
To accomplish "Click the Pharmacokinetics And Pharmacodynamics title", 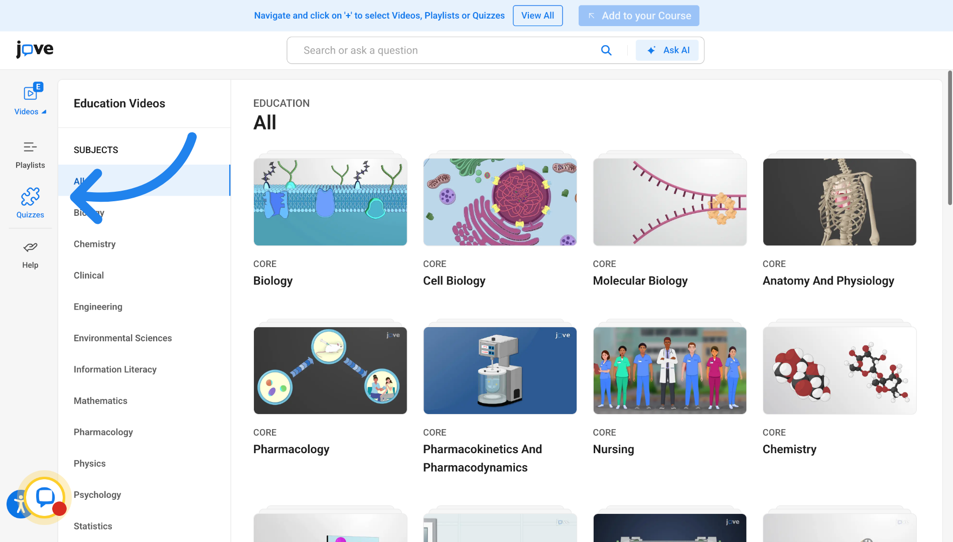I will [482, 459].
